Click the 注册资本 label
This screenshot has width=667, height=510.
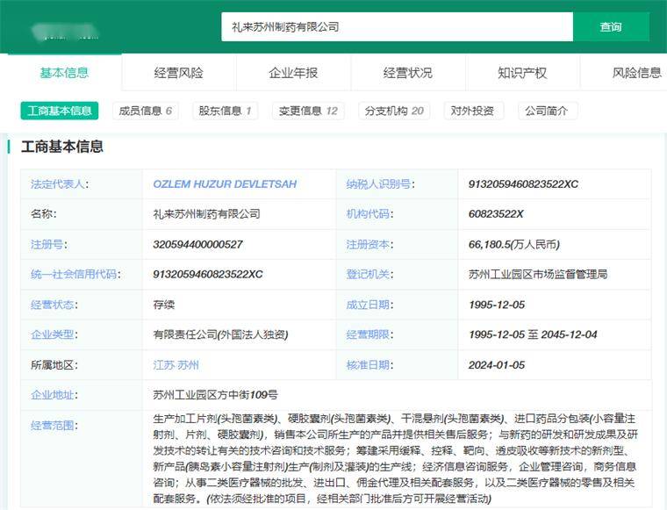pos(369,245)
